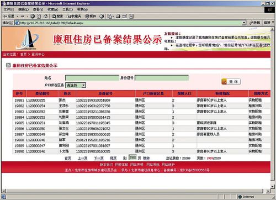
Task: Click the Home page toolbar icon
Action: 46,16
